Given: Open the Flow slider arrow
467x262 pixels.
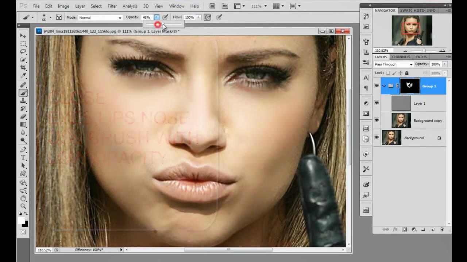Looking at the screenshot, I should click(198, 17).
